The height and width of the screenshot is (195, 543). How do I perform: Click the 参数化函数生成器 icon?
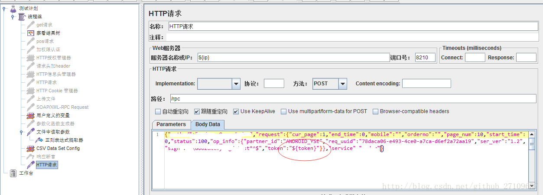(x=30, y=123)
